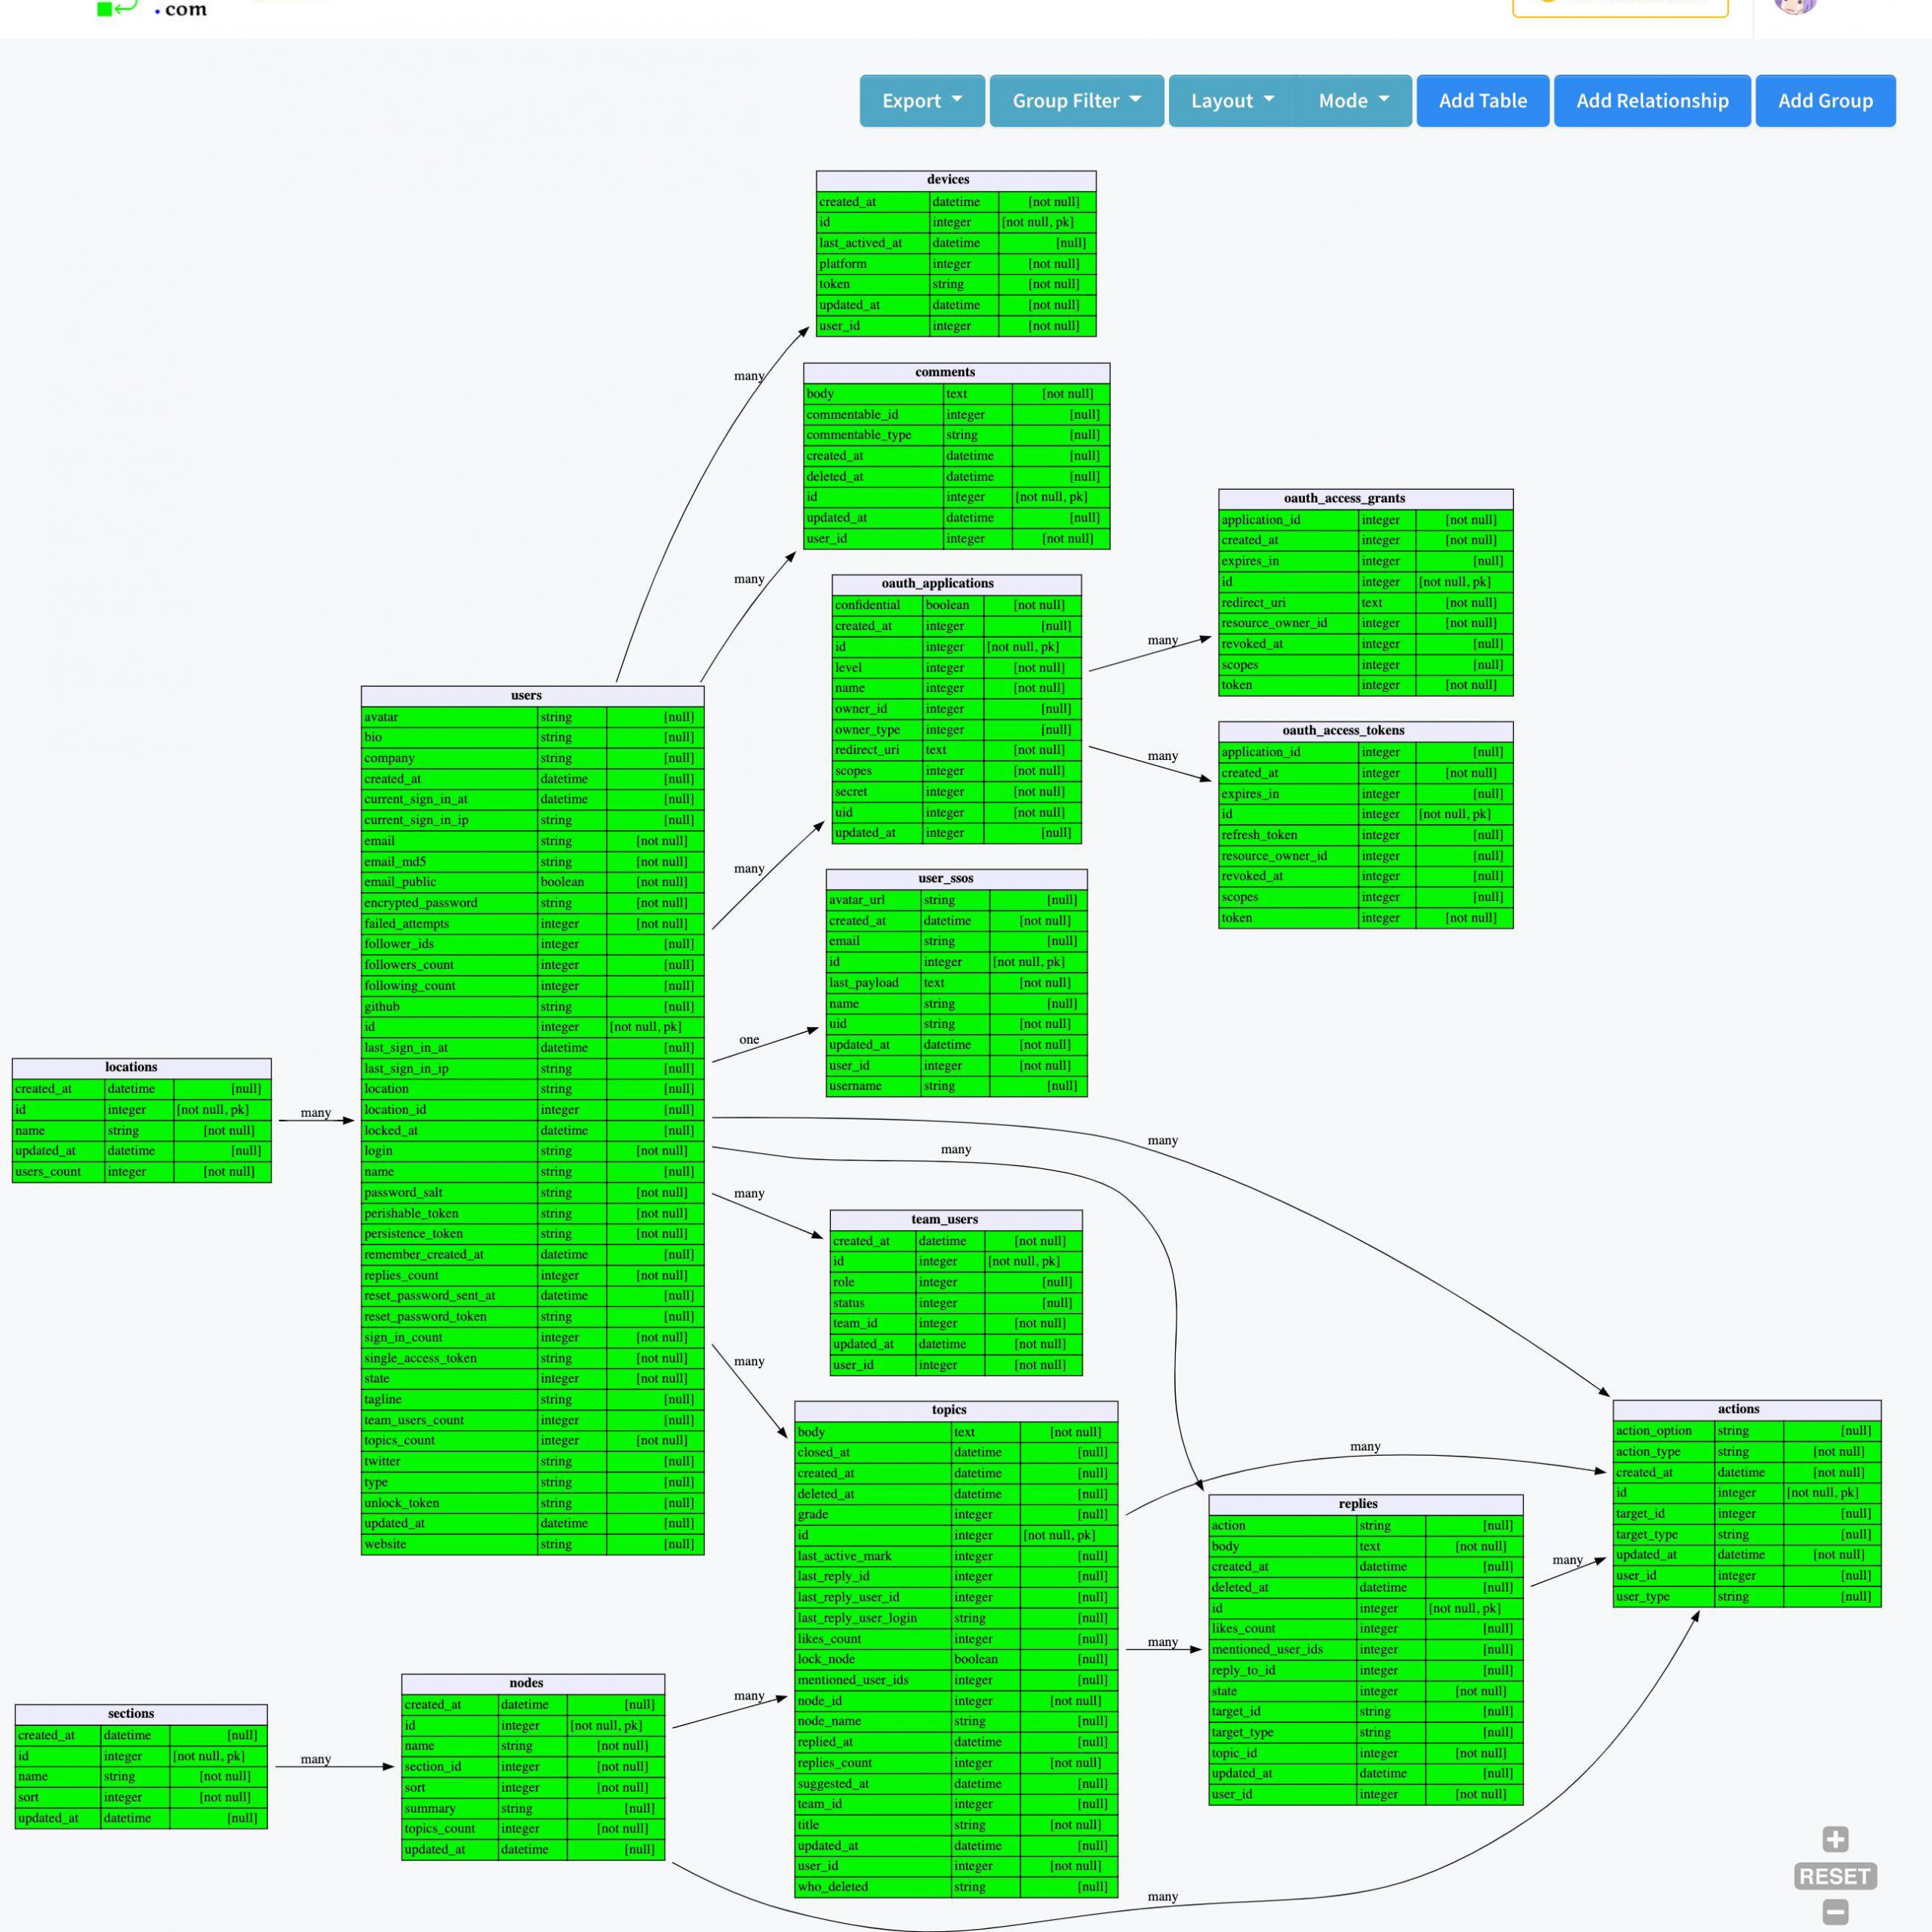Select the locations table header

133,1067
